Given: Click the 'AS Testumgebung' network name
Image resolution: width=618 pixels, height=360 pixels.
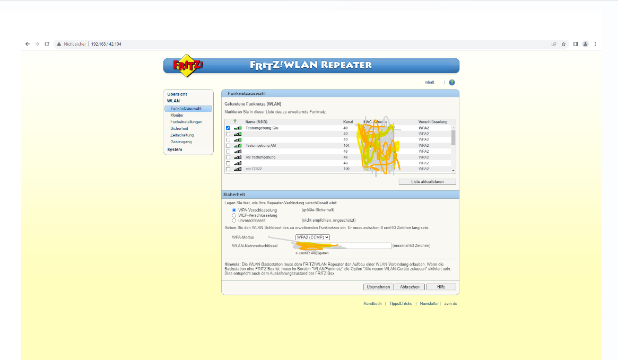Looking at the screenshot, I should coord(260,157).
